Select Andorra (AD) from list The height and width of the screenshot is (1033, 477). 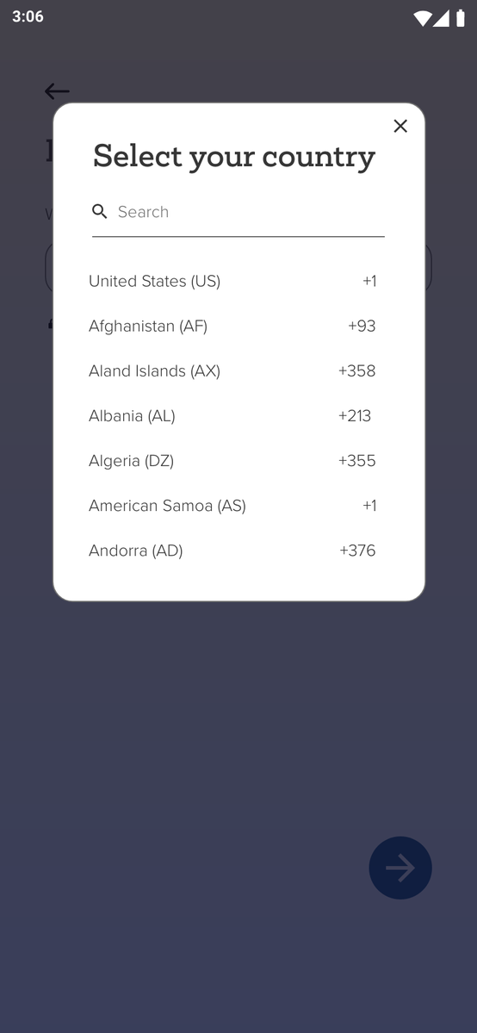coord(232,550)
